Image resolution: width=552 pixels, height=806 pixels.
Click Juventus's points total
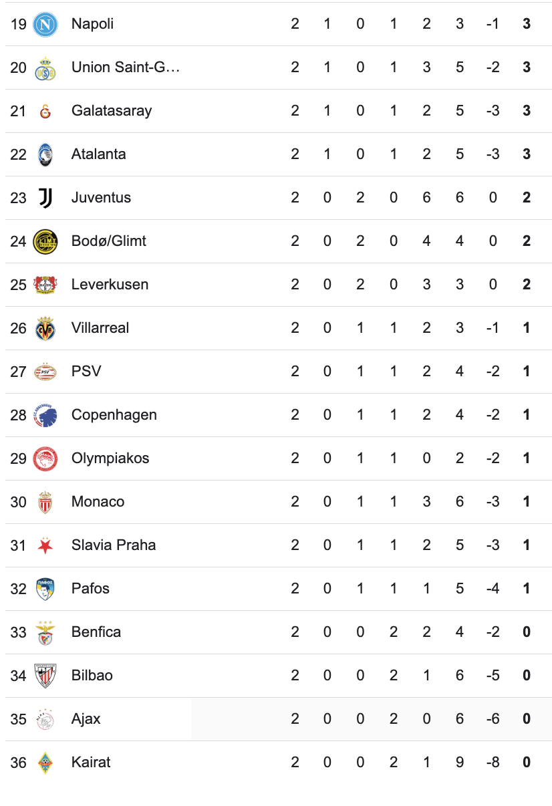pos(527,198)
